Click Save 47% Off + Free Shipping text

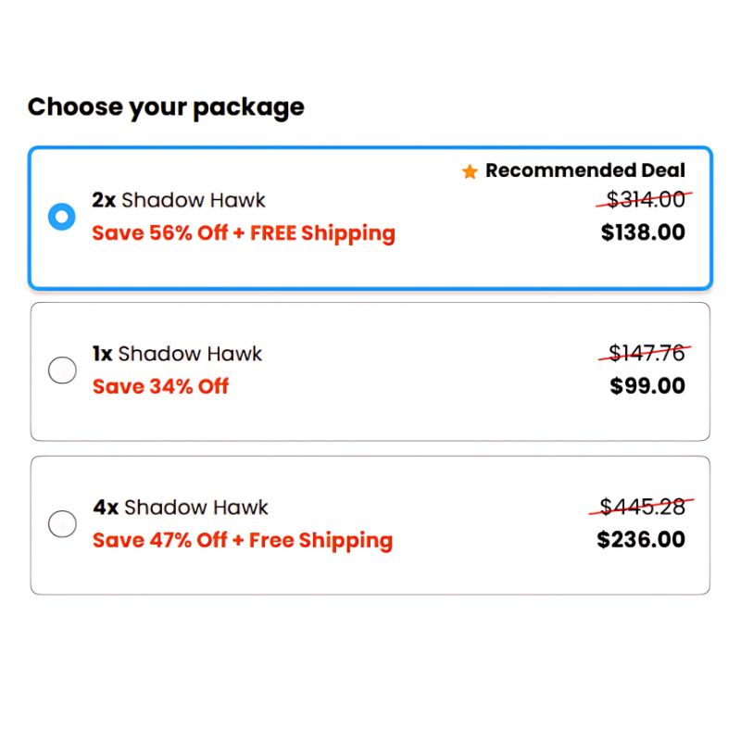pos(243,540)
